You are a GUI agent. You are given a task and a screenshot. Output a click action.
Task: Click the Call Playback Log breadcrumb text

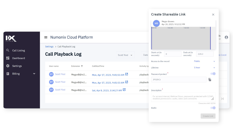pyautogui.click(x=66, y=47)
